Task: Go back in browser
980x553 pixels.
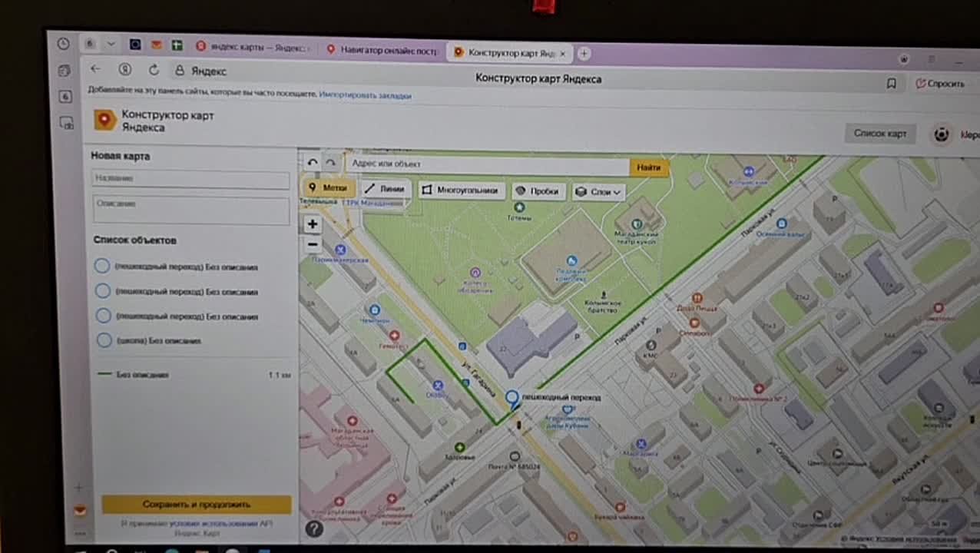Action: coord(95,68)
